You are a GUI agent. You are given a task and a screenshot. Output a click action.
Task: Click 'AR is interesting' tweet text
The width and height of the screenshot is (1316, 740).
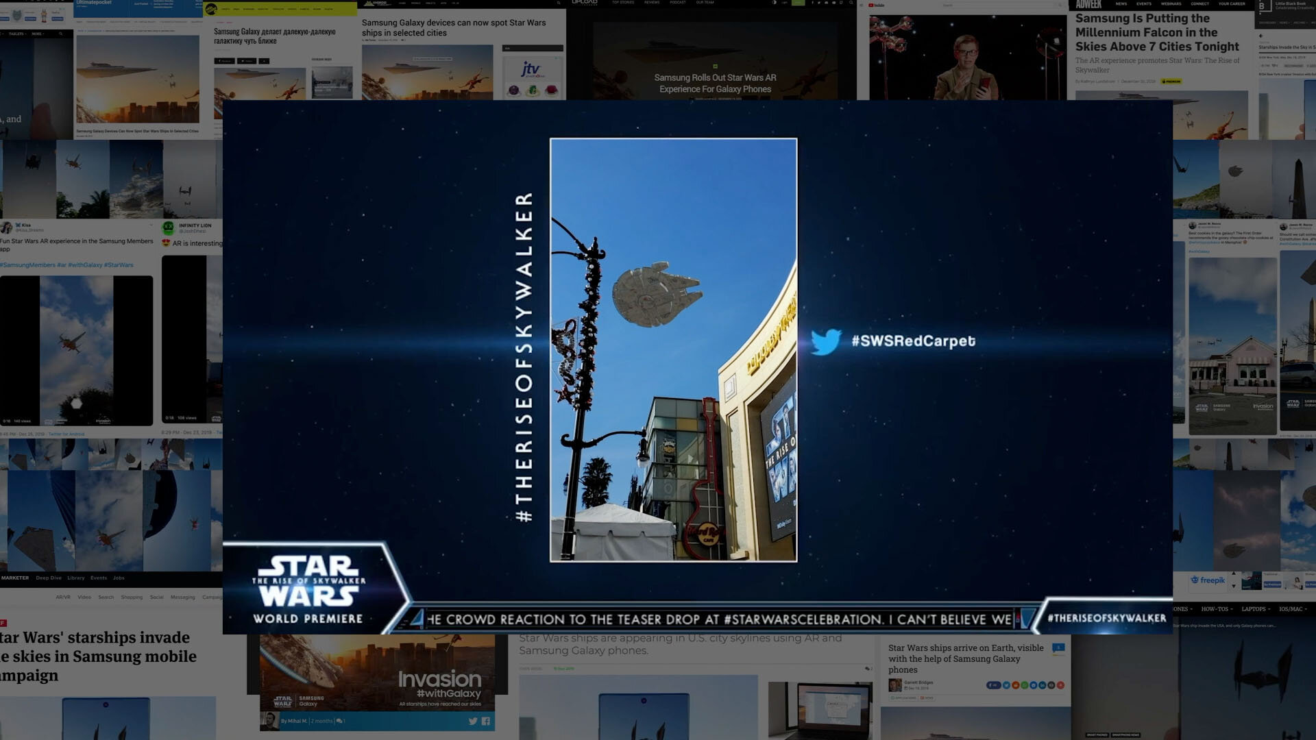197,243
